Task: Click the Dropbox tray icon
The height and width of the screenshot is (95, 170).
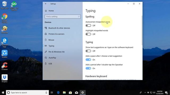Action: tap(148, 93)
